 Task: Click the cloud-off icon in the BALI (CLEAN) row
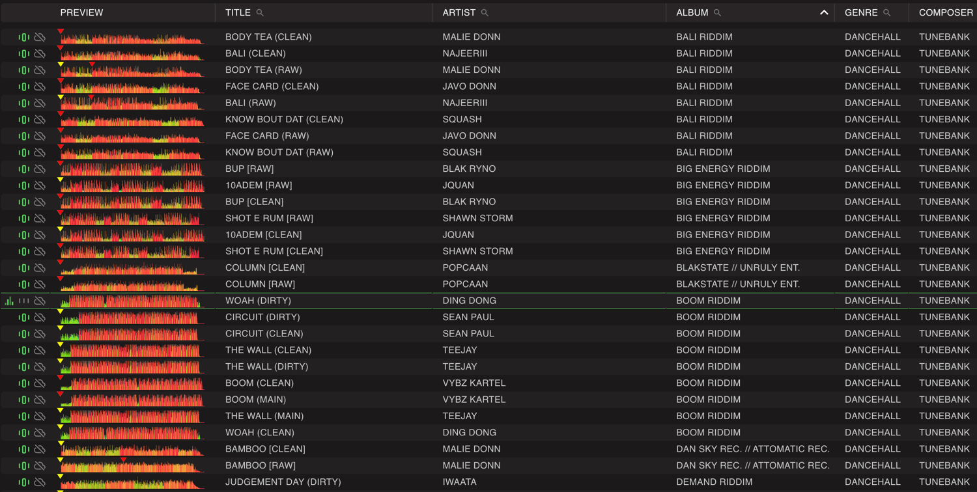click(40, 53)
